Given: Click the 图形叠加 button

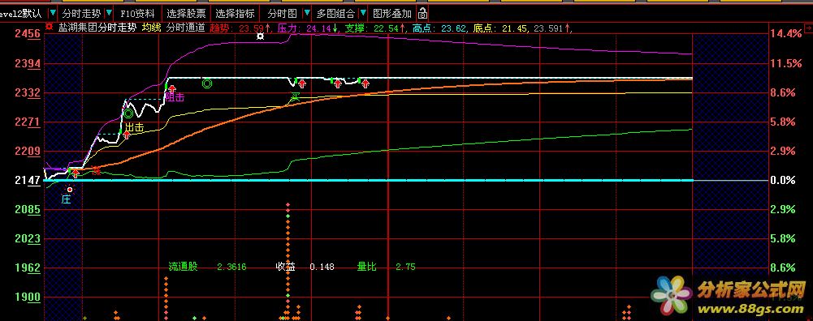Looking at the screenshot, I should 392,13.
